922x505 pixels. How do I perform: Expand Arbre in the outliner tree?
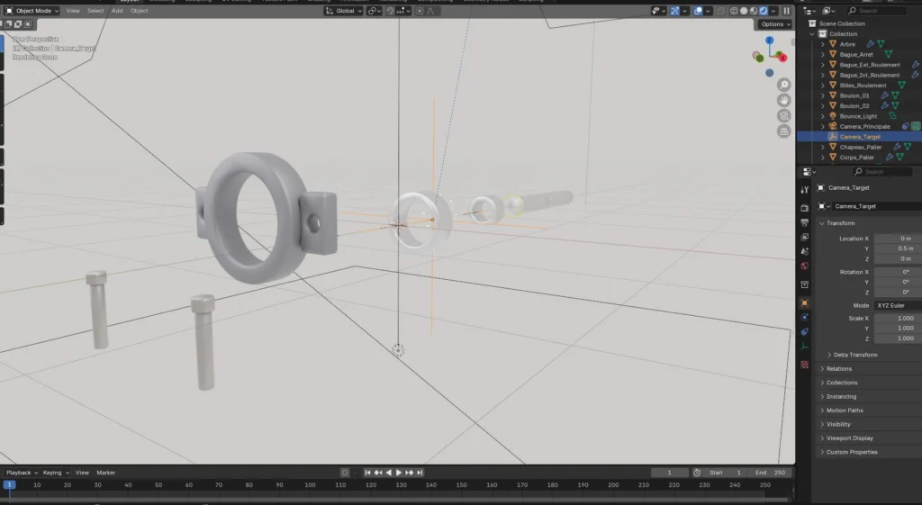tap(822, 44)
